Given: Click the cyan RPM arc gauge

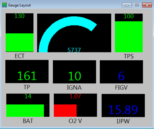Looking at the screenshot, I should coord(74,33).
